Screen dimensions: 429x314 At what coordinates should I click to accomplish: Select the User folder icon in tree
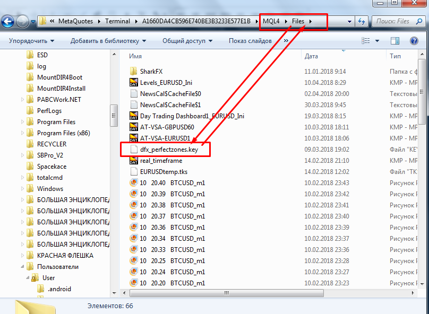pos(35,278)
